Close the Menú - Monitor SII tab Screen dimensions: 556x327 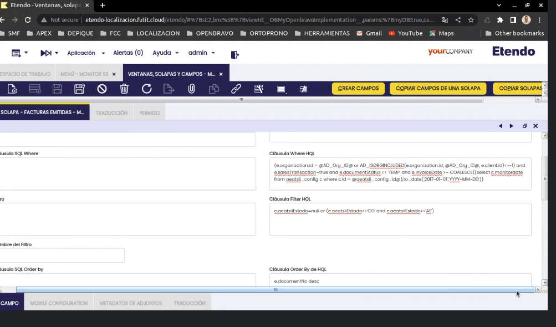pyautogui.click(x=114, y=74)
